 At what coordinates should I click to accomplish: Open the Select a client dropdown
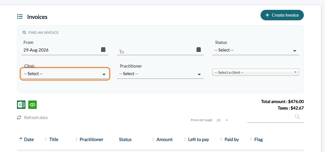255,73
